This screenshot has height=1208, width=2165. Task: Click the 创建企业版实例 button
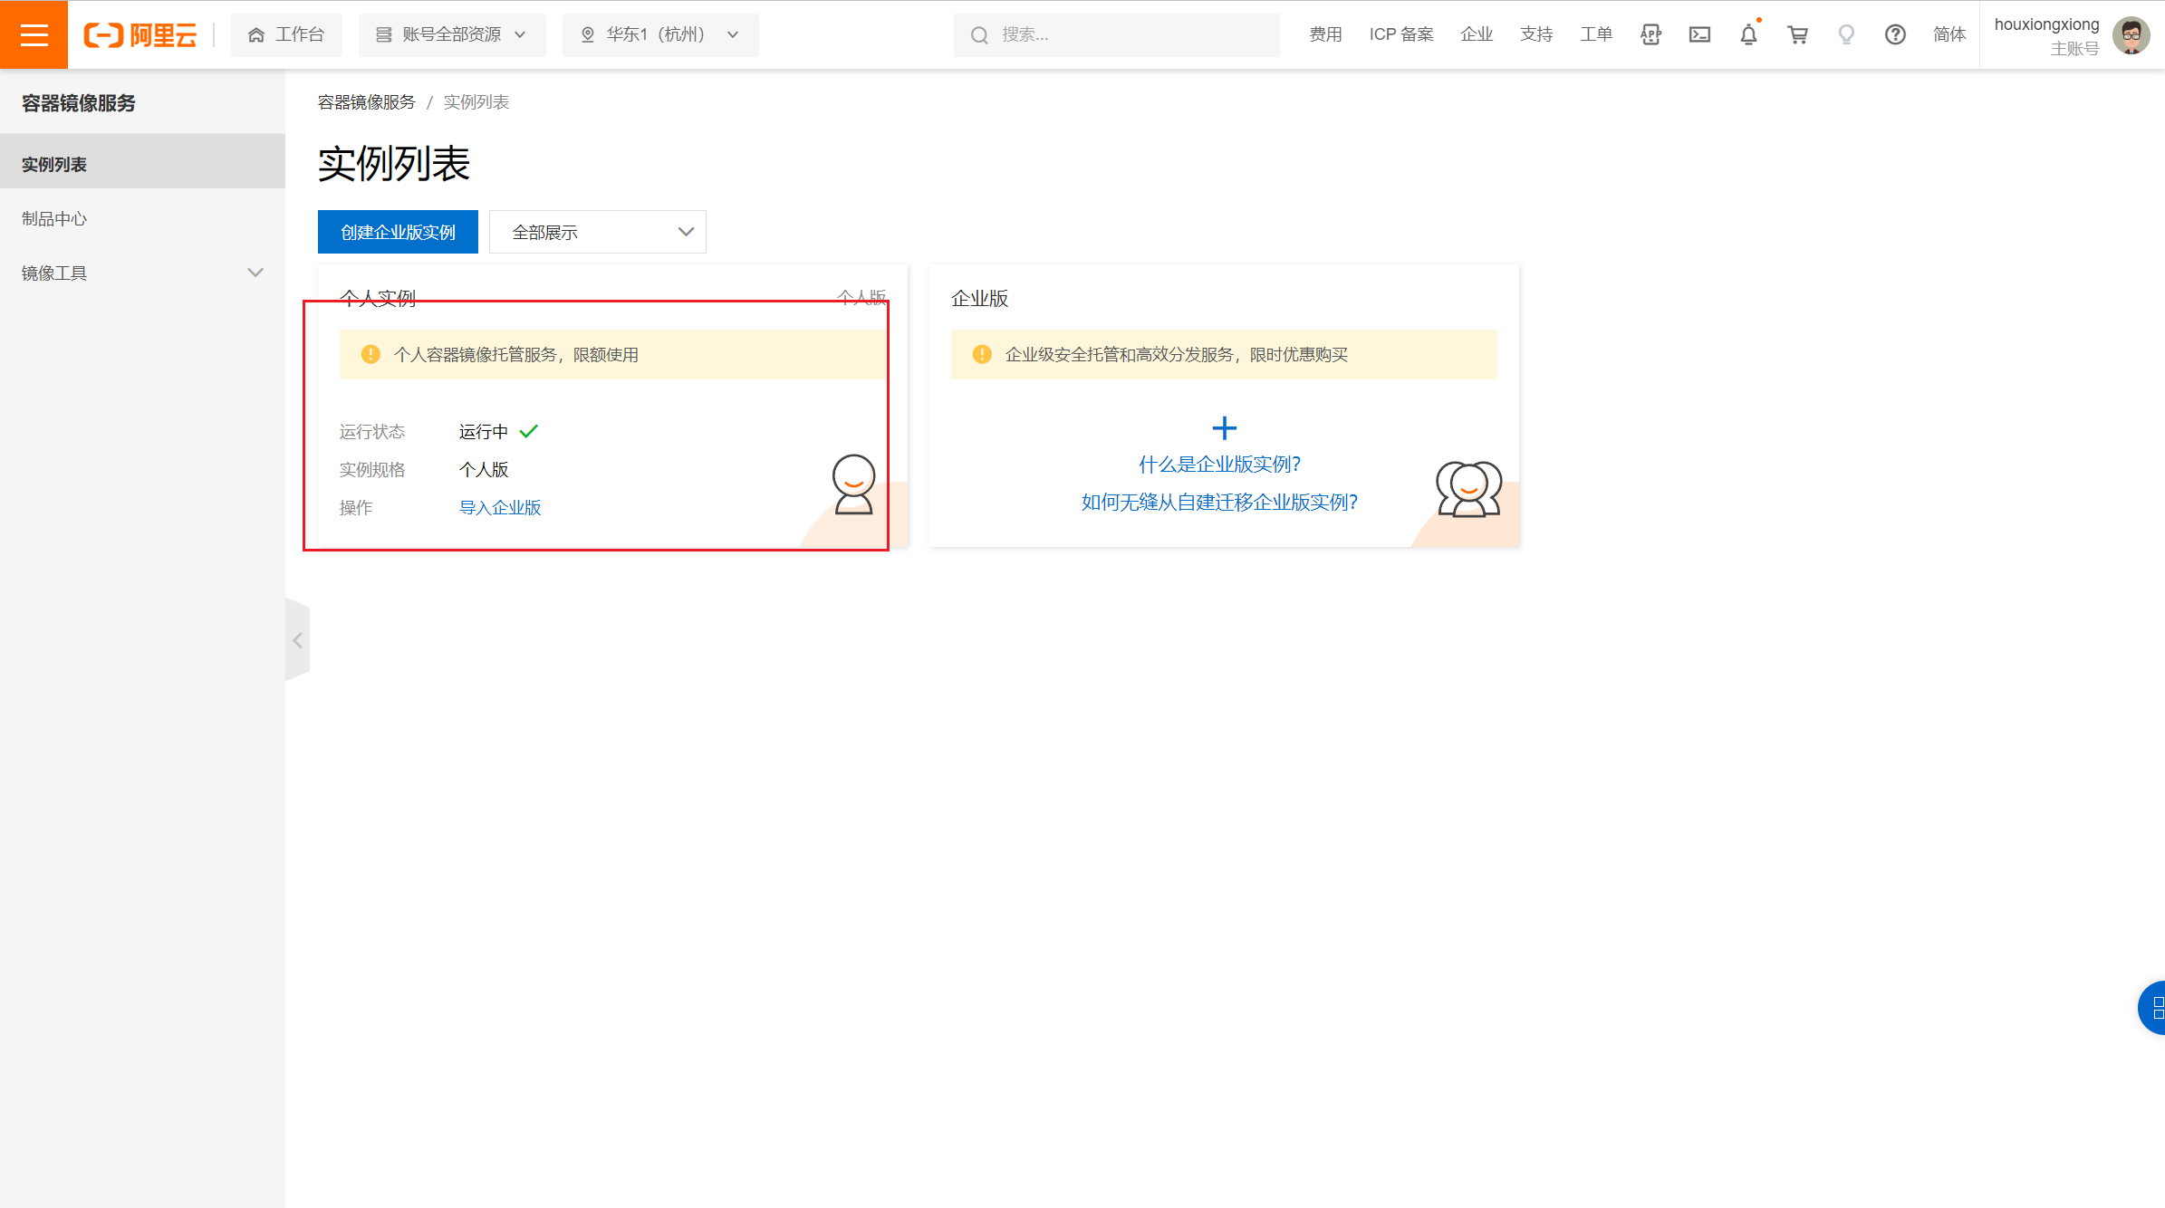[x=398, y=232]
